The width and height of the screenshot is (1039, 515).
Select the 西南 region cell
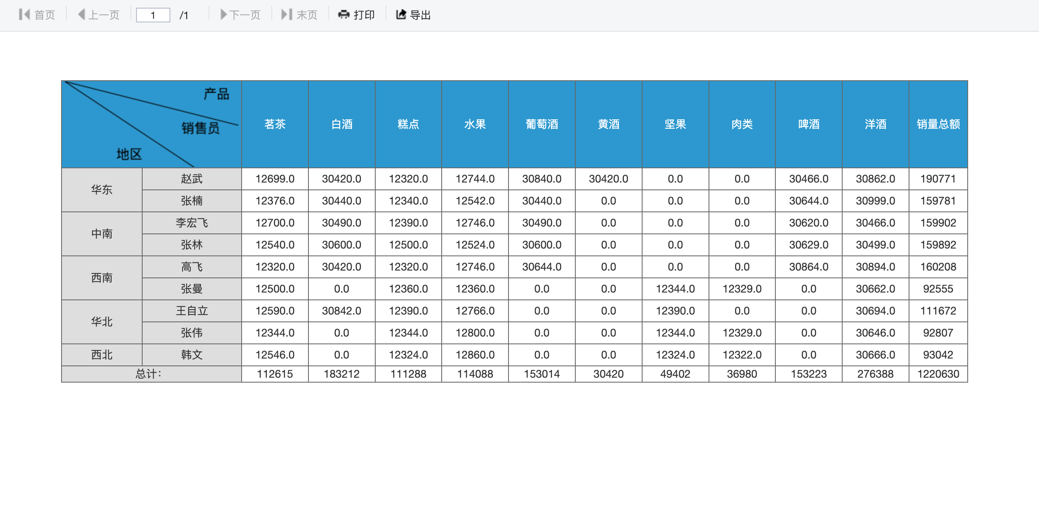point(102,278)
